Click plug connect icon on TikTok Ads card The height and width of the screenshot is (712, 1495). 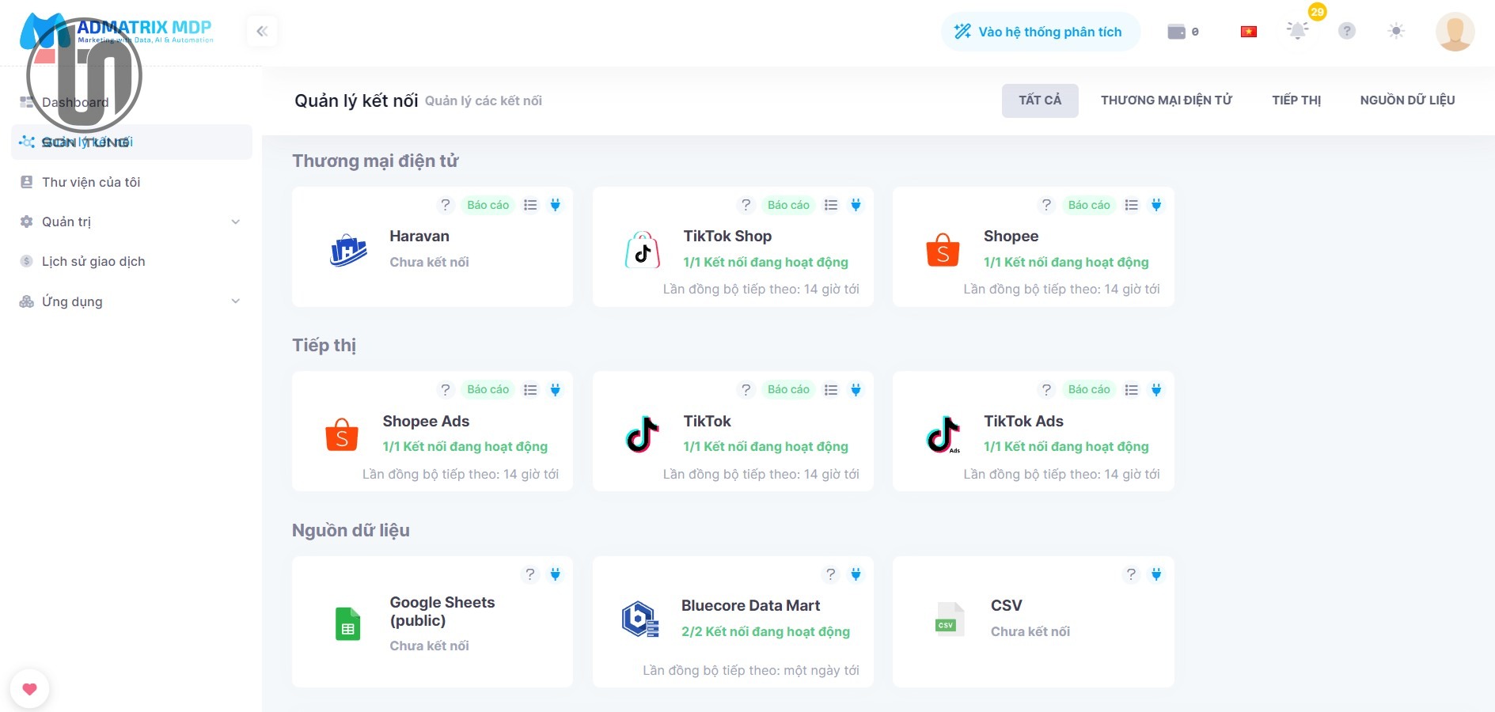point(1156,389)
